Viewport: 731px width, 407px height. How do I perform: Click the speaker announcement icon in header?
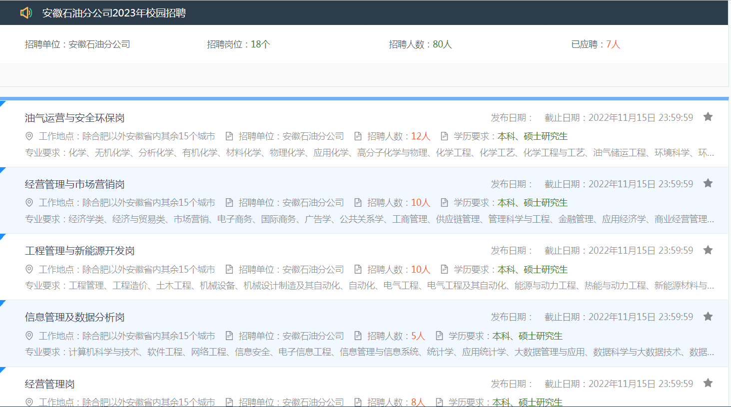click(x=26, y=12)
